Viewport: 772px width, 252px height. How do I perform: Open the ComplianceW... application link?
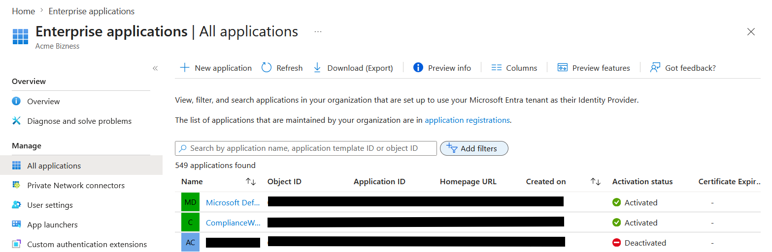coord(233,223)
